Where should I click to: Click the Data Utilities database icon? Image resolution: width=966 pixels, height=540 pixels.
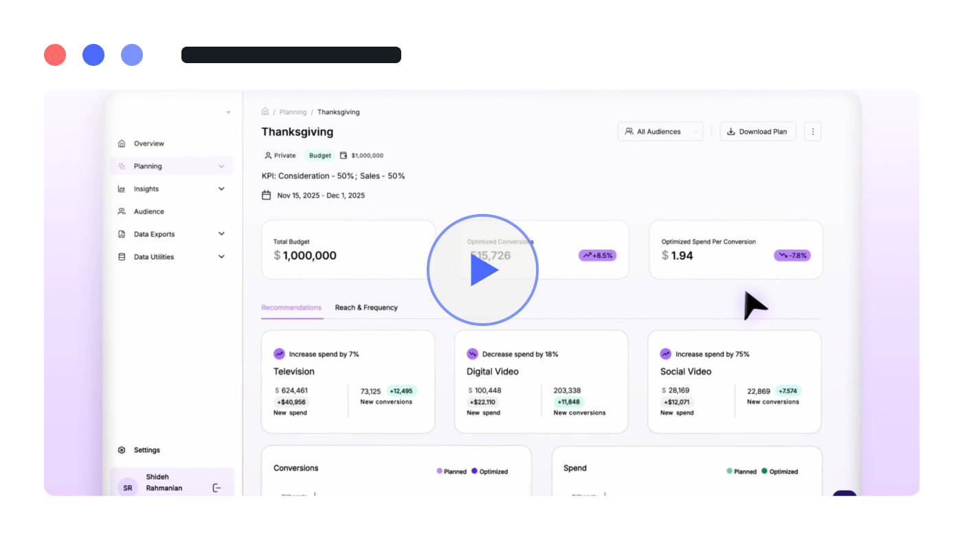(122, 257)
